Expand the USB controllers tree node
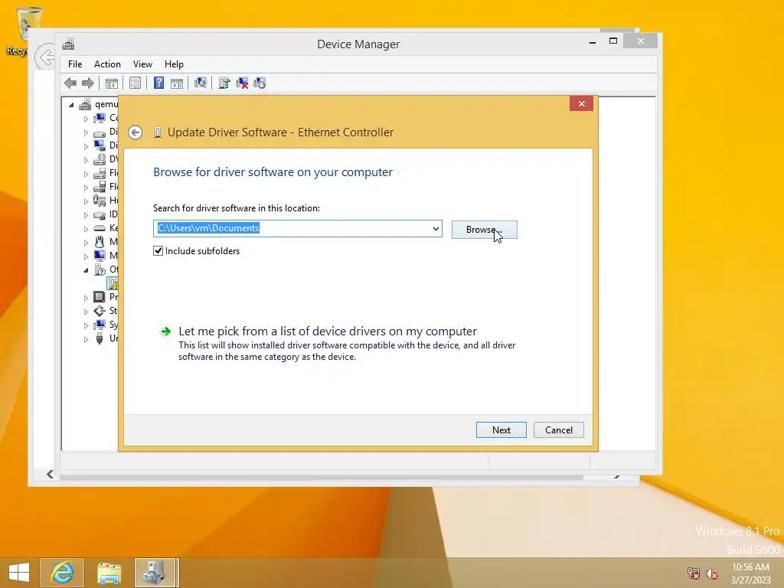 tap(86, 339)
